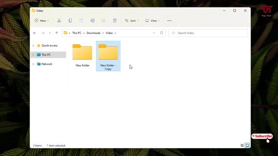Screen dimensions: 278x156
Task: Open the See more ellipsis menu
Action: (169, 21)
